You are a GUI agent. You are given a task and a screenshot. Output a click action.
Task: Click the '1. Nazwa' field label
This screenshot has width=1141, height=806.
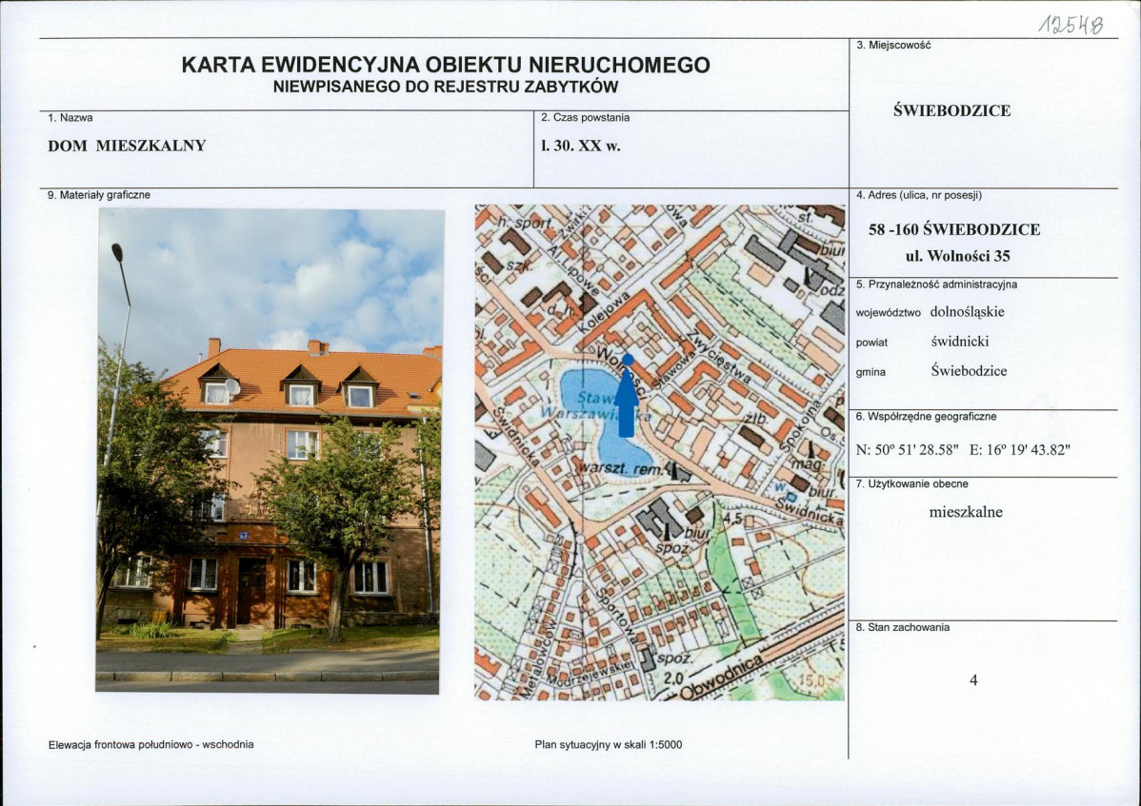tap(70, 118)
